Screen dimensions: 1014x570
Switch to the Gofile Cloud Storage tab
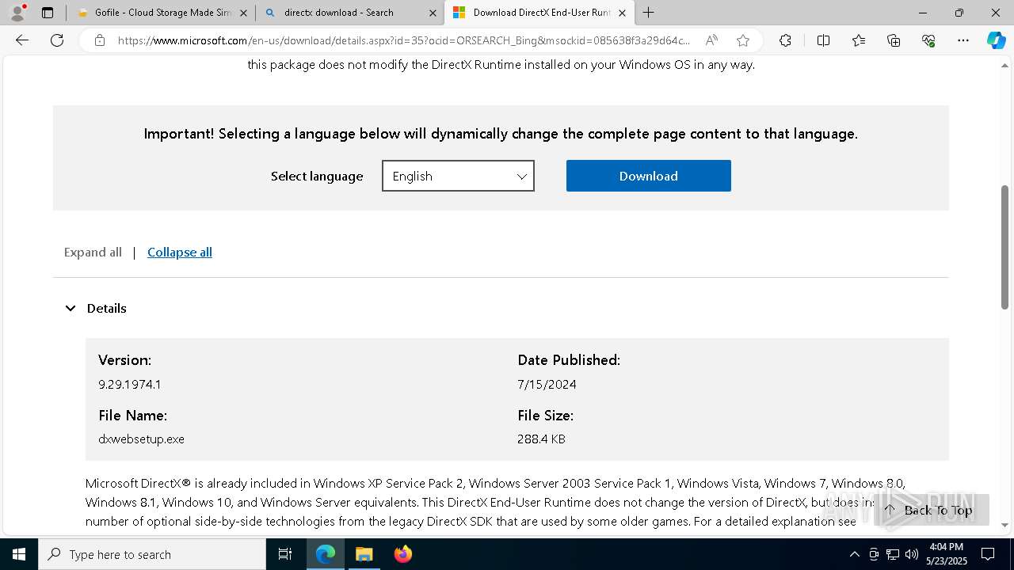click(158, 13)
